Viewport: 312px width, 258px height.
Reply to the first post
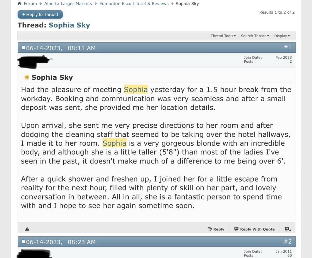click(216, 229)
